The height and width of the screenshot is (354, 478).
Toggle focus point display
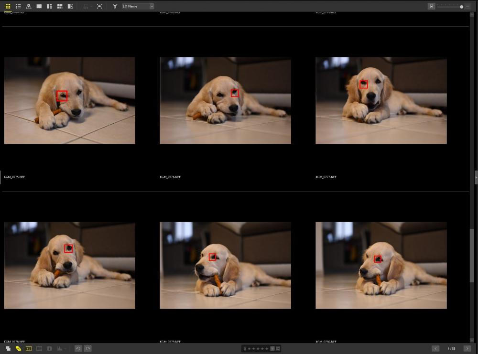(29, 349)
